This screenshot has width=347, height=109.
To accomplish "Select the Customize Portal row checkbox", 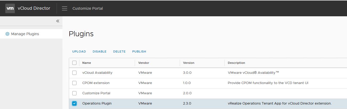I will (74, 93).
